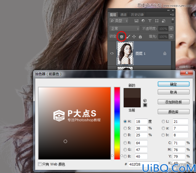The width and height of the screenshot is (196, 173).
Task: Click the 取消 button
Action: tap(173, 92)
